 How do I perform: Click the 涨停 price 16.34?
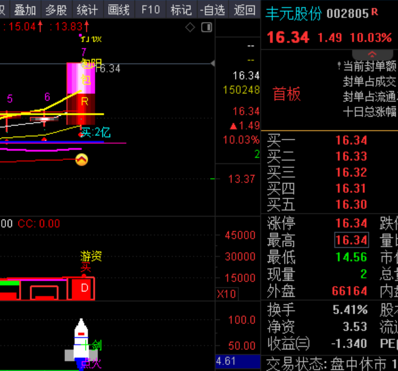351,223
